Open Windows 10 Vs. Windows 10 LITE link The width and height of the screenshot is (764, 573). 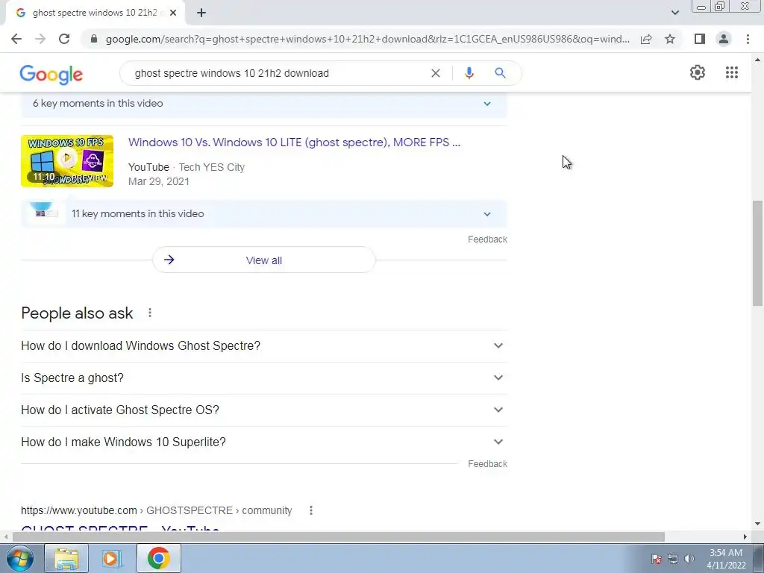click(x=294, y=143)
